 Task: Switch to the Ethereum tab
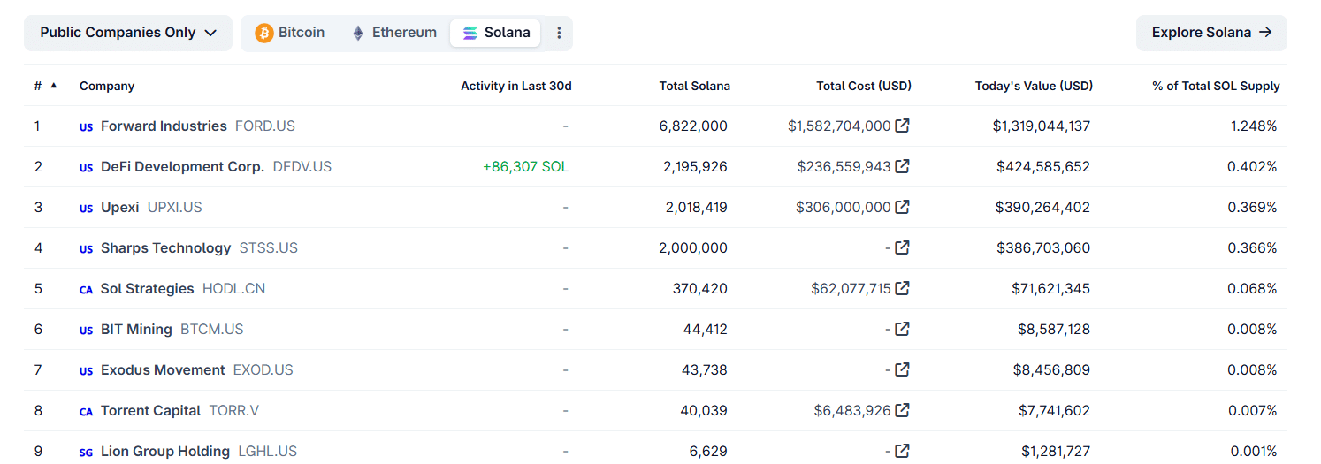tap(394, 33)
